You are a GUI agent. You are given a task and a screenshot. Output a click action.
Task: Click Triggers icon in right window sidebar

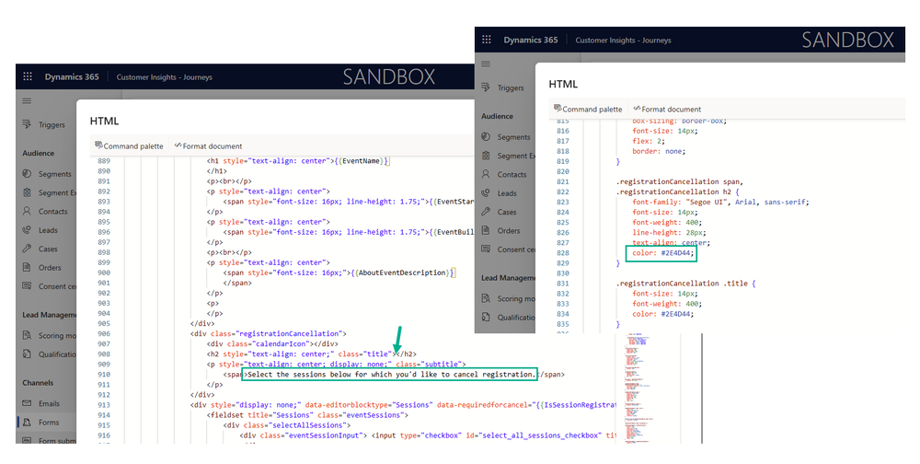(x=485, y=87)
